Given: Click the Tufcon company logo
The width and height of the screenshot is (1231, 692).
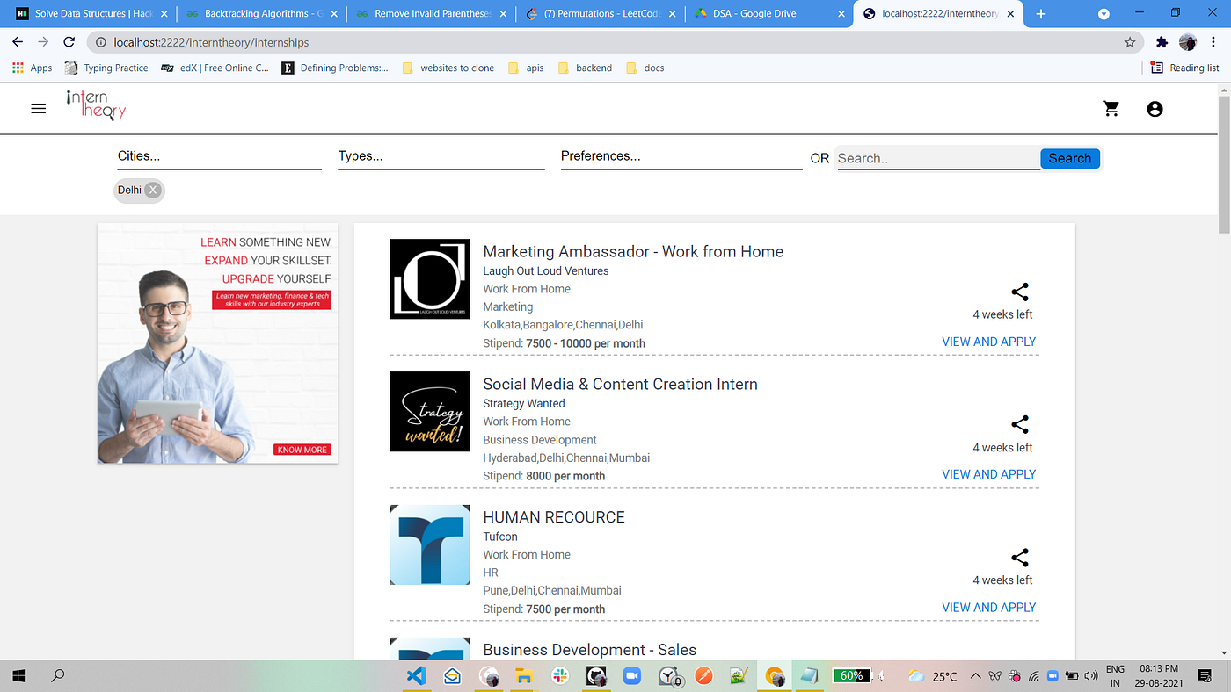Looking at the screenshot, I should click(x=430, y=544).
